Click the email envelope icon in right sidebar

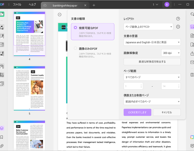192,62
